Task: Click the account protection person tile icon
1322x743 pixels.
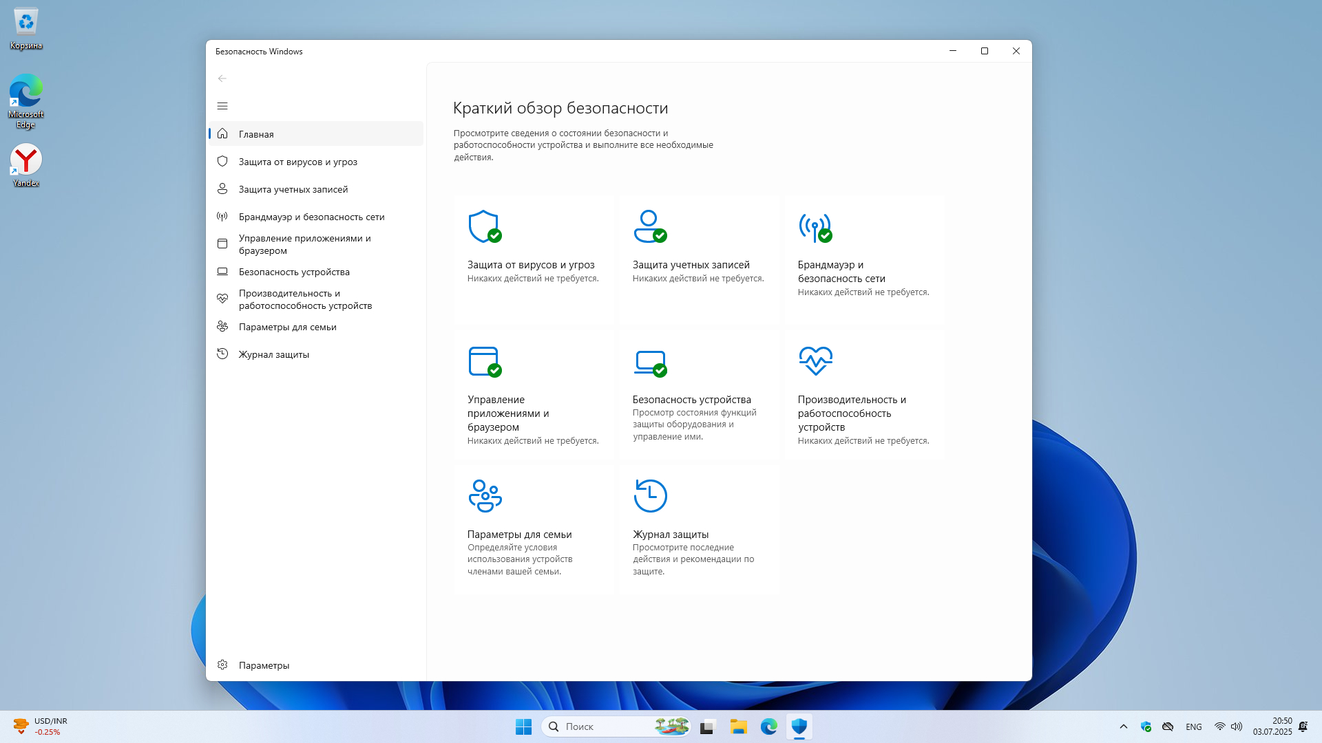Action: click(x=649, y=226)
